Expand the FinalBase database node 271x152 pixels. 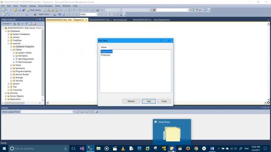click(x=8, y=41)
